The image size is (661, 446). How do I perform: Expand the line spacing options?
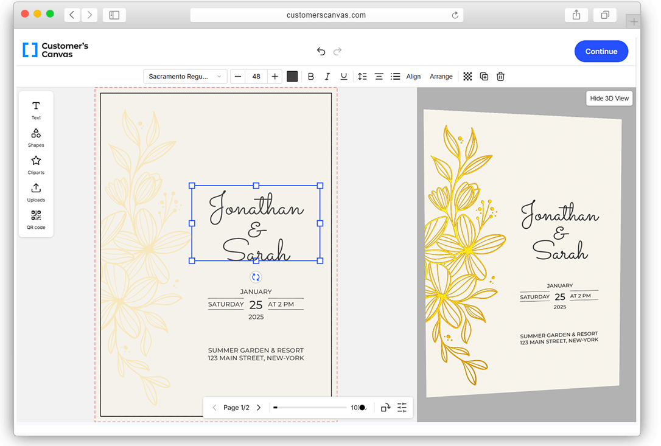click(362, 77)
